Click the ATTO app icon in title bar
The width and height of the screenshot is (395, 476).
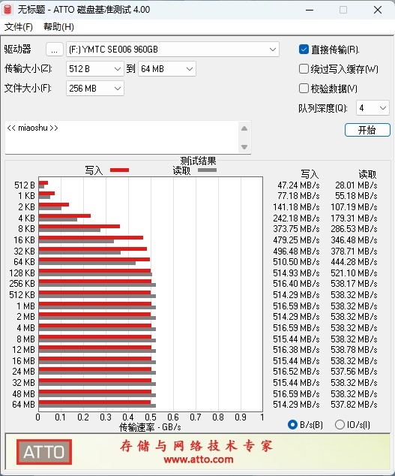[x=7, y=10]
